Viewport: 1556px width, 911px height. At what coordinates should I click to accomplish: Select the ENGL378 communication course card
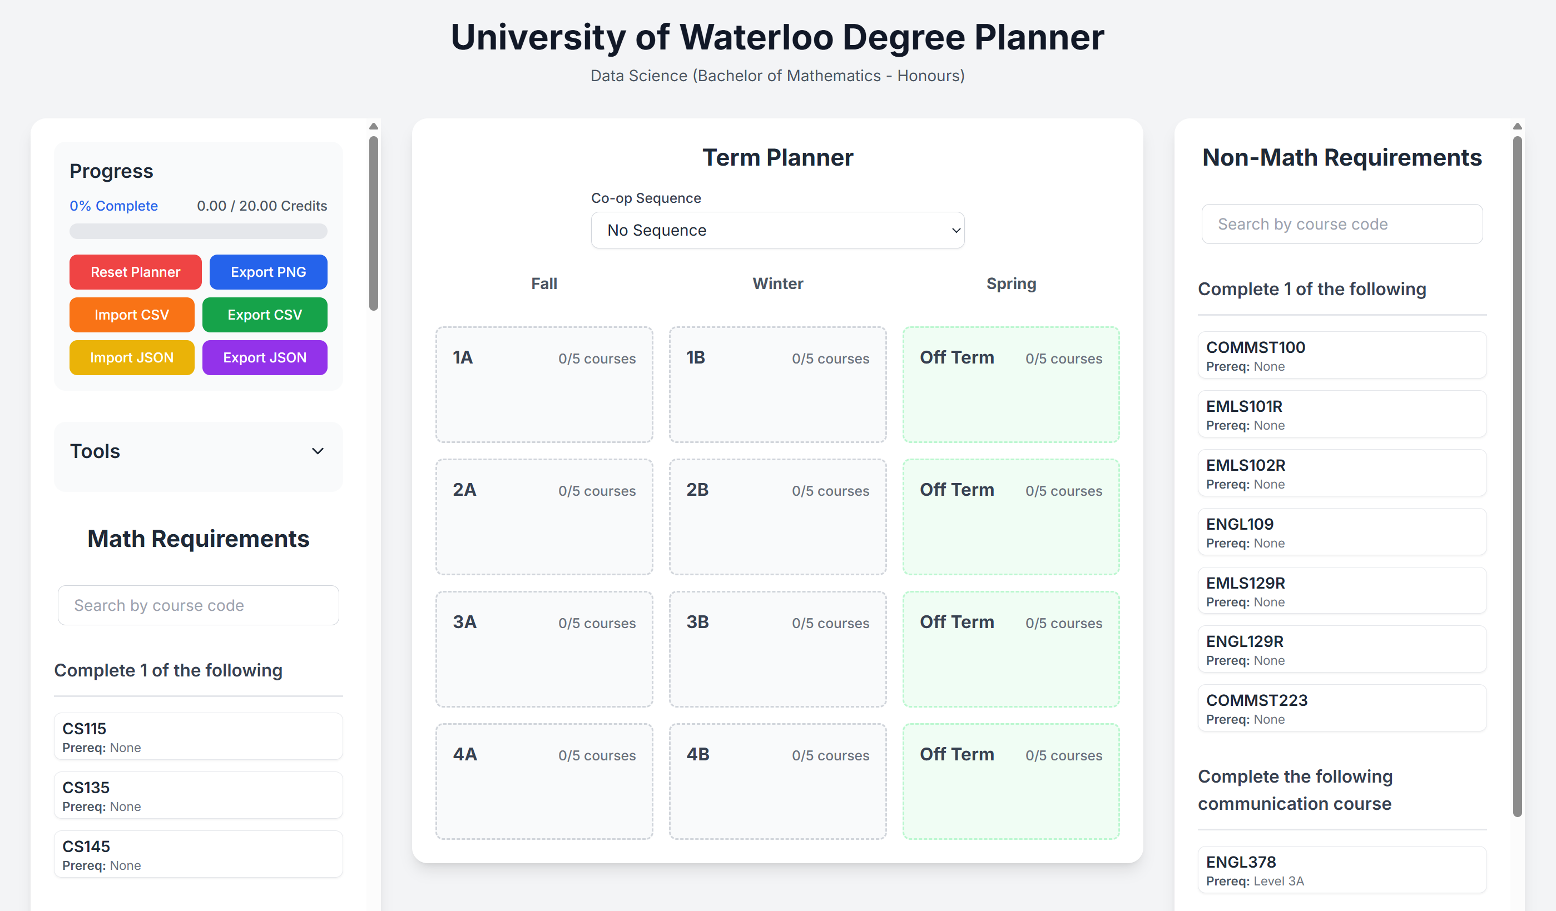(1341, 869)
